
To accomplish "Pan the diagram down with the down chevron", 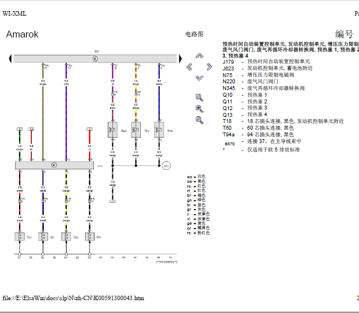I will click(x=200, y=78).
